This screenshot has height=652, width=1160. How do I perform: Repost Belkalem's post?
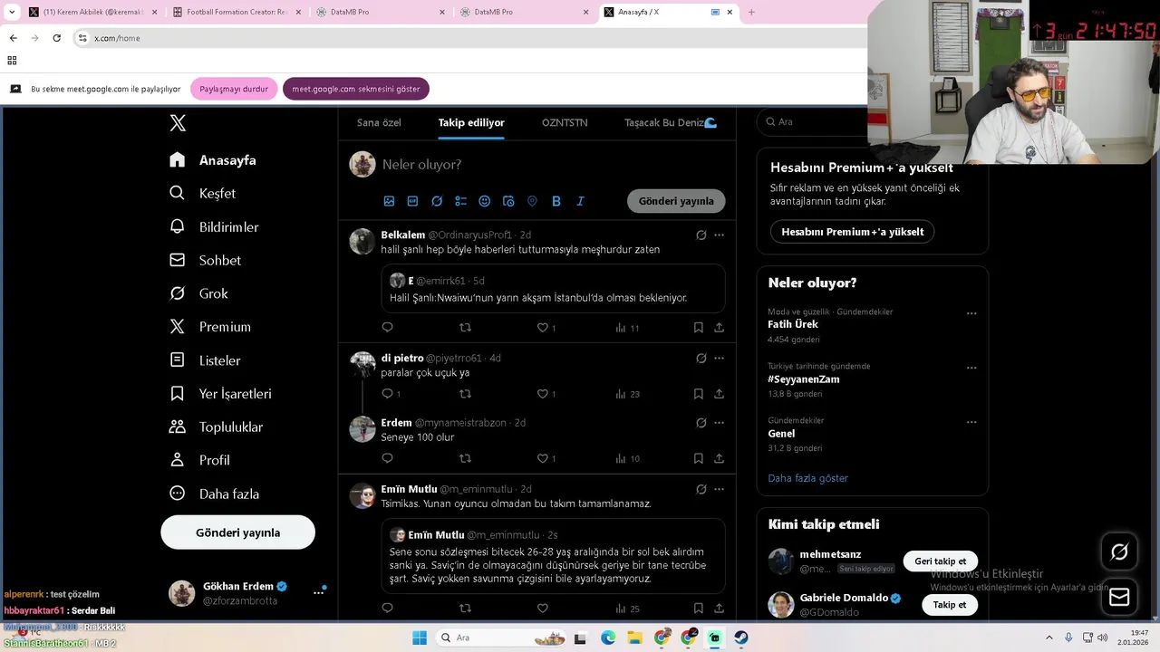click(465, 328)
